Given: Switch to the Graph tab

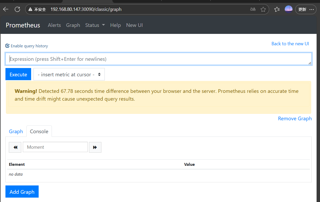Looking at the screenshot, I should pyautogui.click(x=16, y=131).
